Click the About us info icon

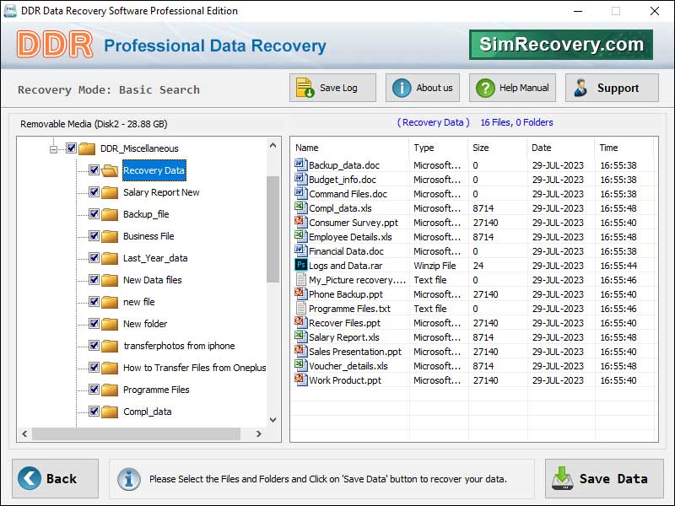pyautogui.click(x=402, y=88)
